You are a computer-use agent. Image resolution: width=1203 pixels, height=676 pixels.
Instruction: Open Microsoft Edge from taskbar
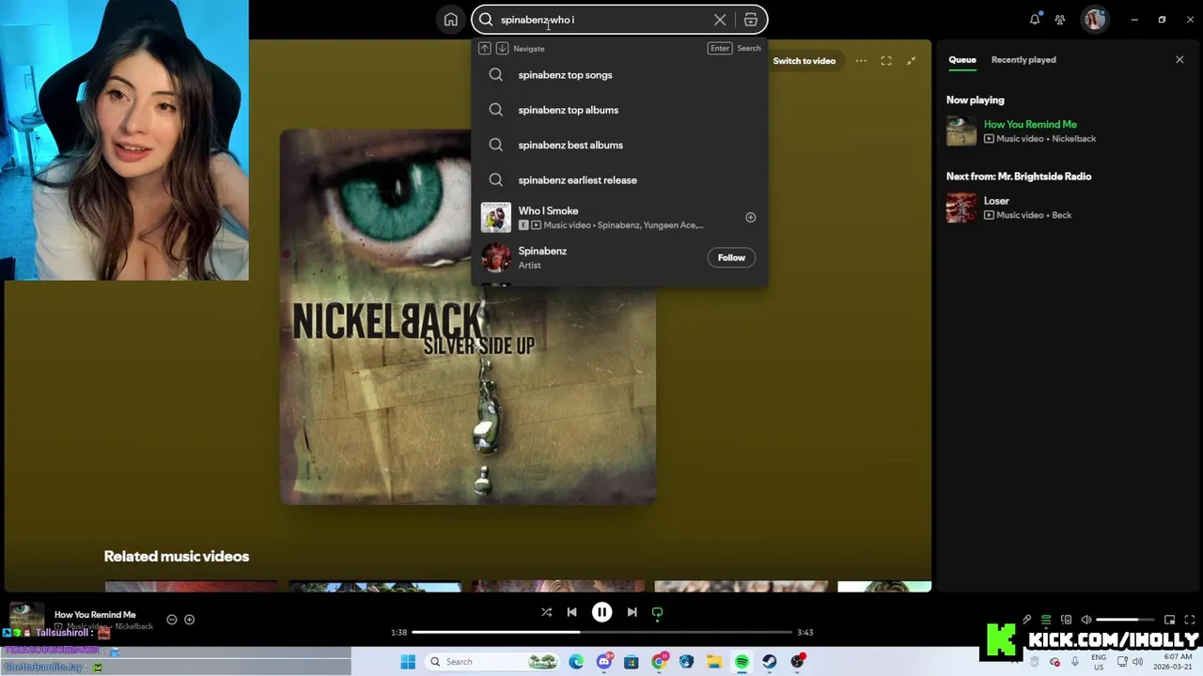(x=576, y=662)
